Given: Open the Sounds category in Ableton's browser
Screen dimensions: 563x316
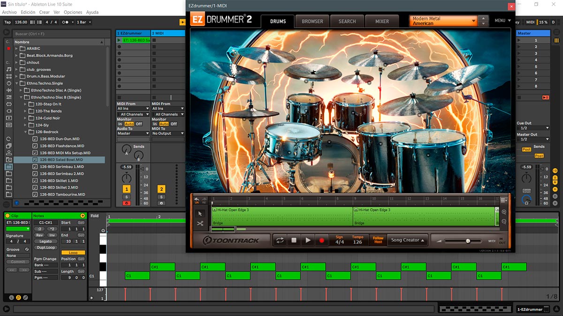Looking at the screenshot, I should click(8, 69).
